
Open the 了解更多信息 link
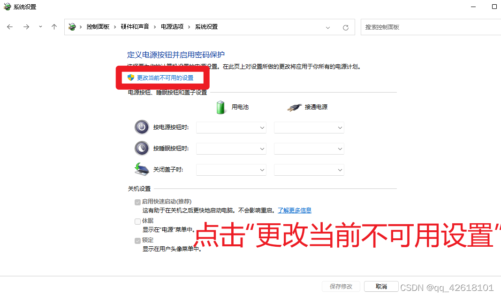click(x=294, y=210)
